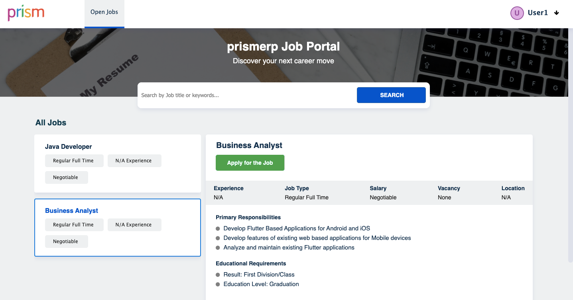Click the Regular Full Time badge on Business Analyst
The height and width of the screenshot is (300, 573).
[x=74, y=224]
